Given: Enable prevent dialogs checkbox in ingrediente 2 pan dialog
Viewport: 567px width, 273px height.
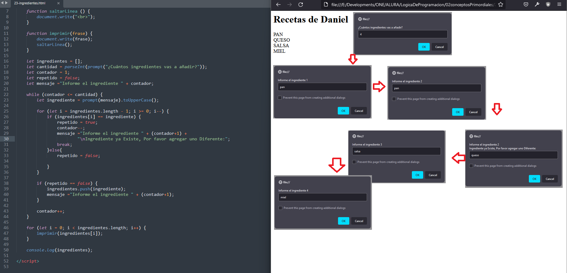Looking at the screenshot, I should click(x=394, y=99).
